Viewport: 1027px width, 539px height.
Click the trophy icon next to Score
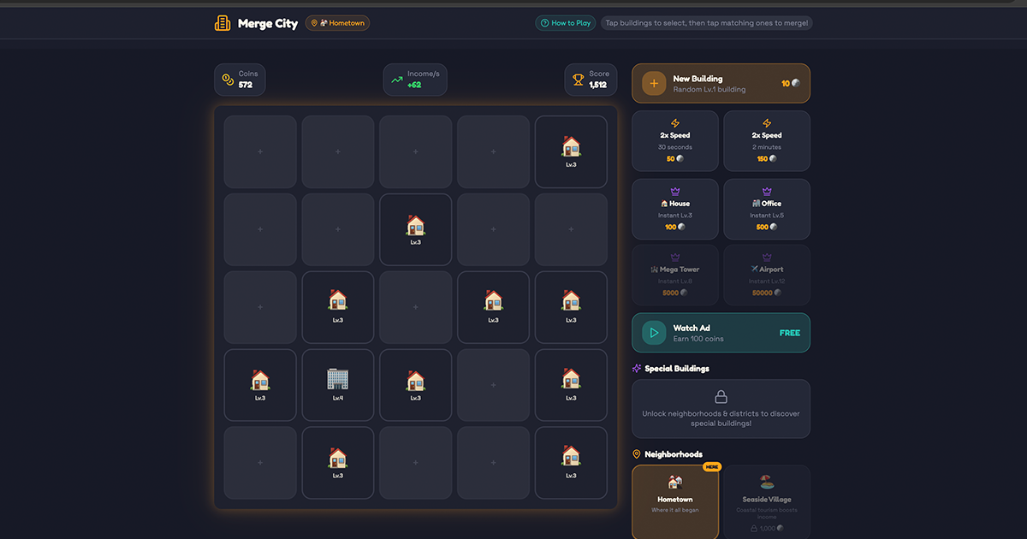click(576, 79)
